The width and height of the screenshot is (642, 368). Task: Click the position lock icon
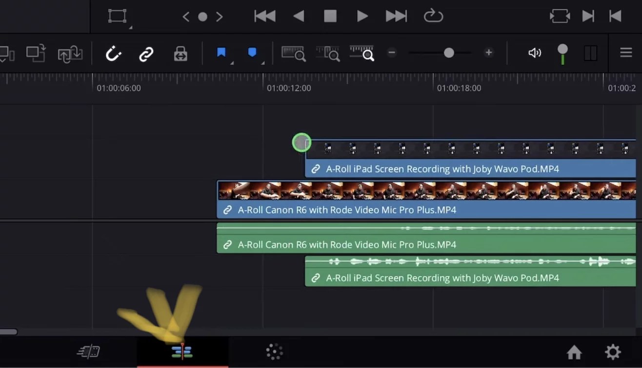click(x=180, y=53)
